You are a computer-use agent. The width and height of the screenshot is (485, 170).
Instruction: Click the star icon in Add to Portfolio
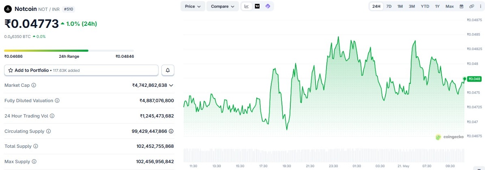pos(11,71)
